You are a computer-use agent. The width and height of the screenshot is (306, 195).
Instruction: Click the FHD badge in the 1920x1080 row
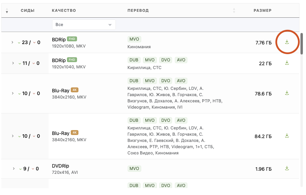pos(72,39)
